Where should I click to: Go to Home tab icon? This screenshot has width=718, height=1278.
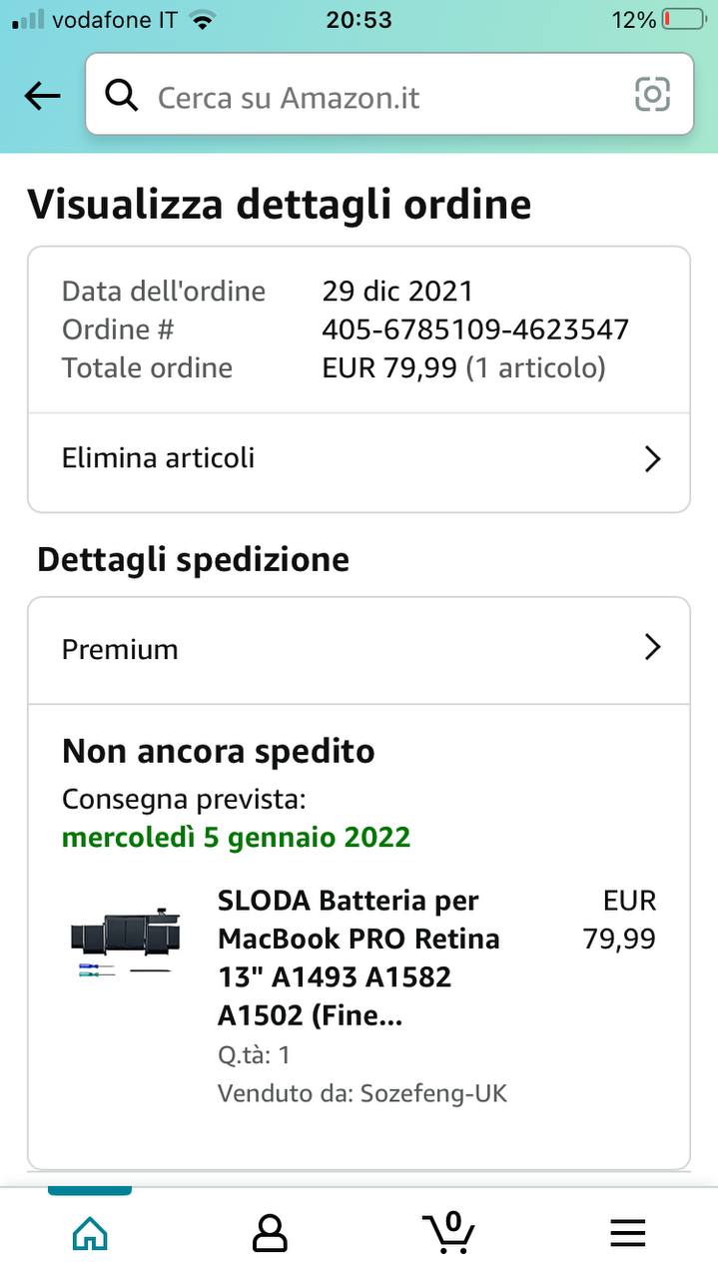90,1233
